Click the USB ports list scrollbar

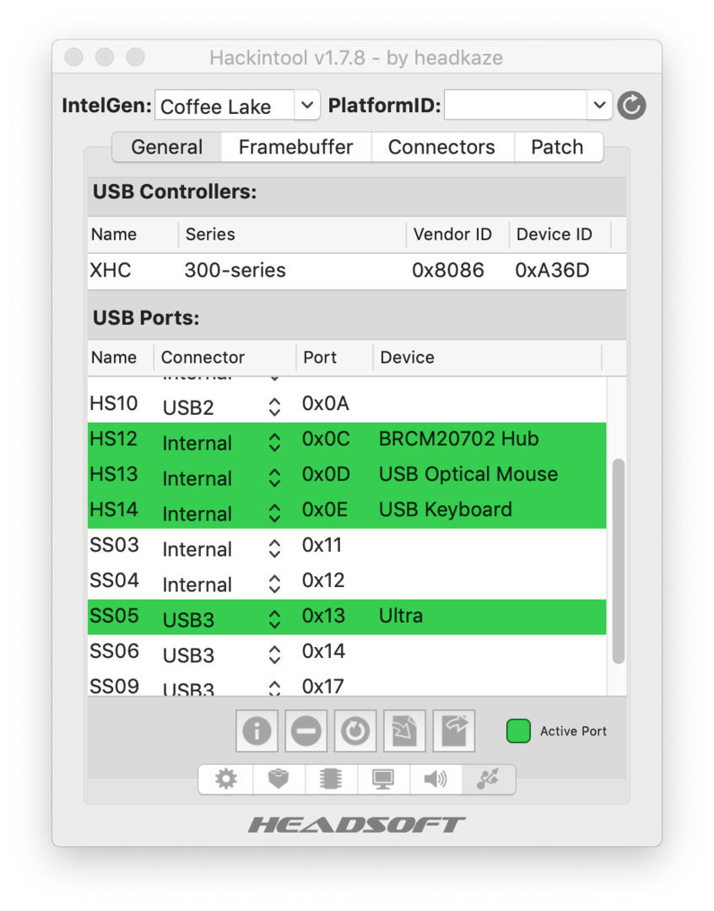click(619, 561)
